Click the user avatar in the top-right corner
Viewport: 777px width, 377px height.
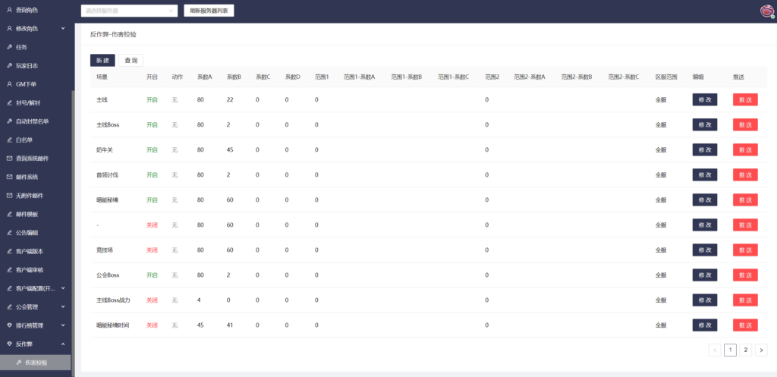click(x=766, y=11)
